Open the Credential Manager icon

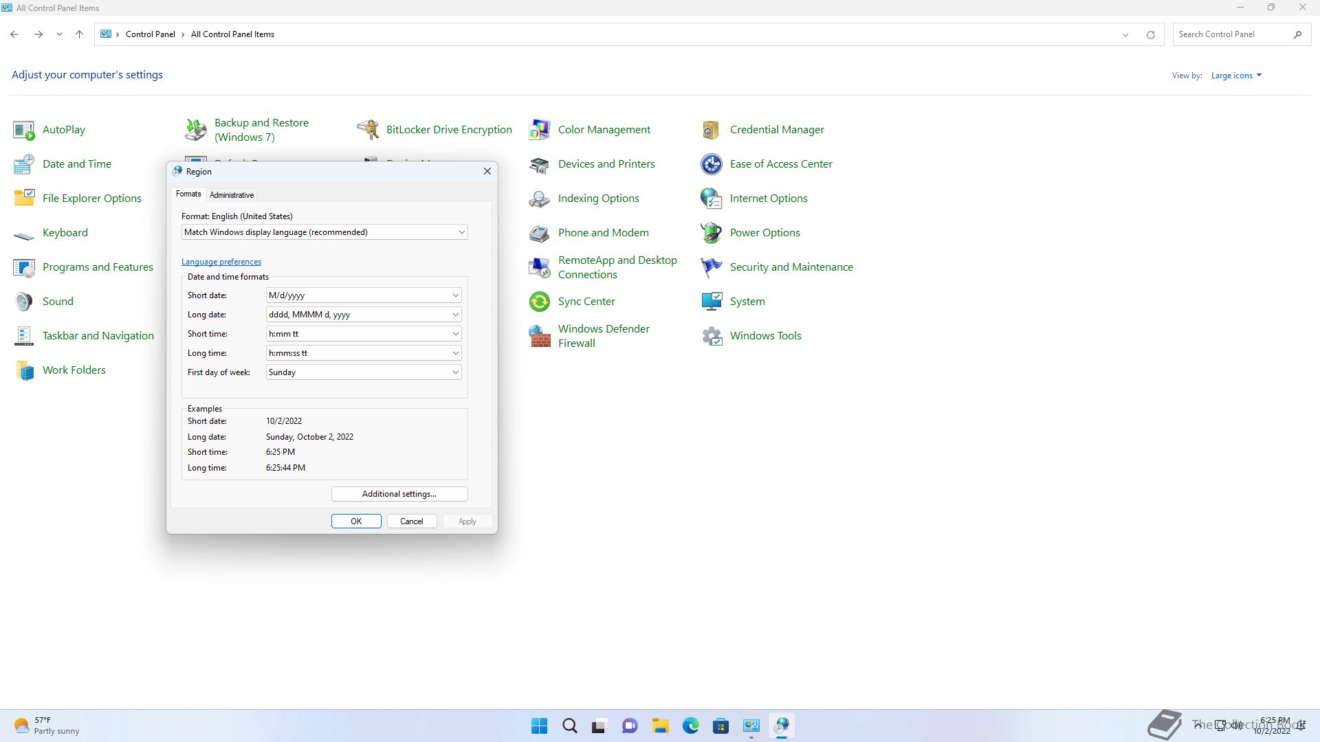(x=712, y=130)
